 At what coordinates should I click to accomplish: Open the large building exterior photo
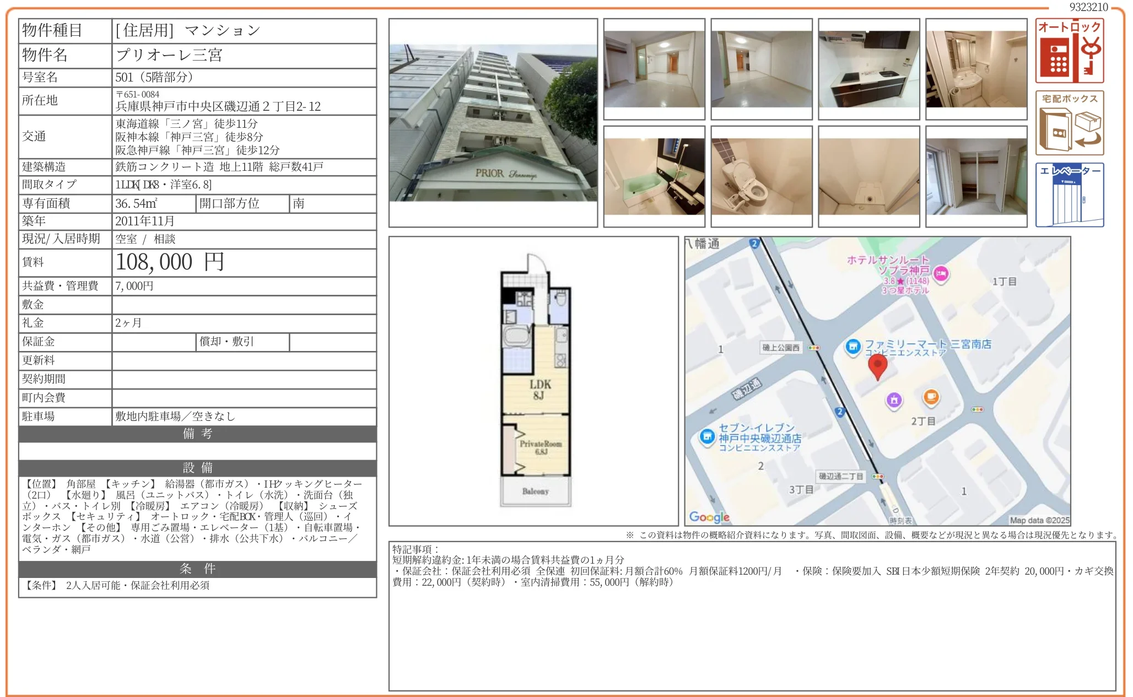[x=493, y=123]
